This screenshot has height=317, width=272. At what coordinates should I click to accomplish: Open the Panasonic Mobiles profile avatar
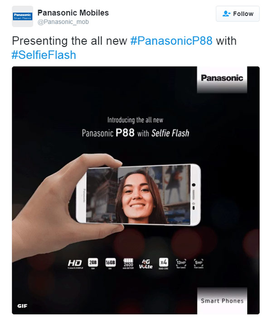[22, 16]
